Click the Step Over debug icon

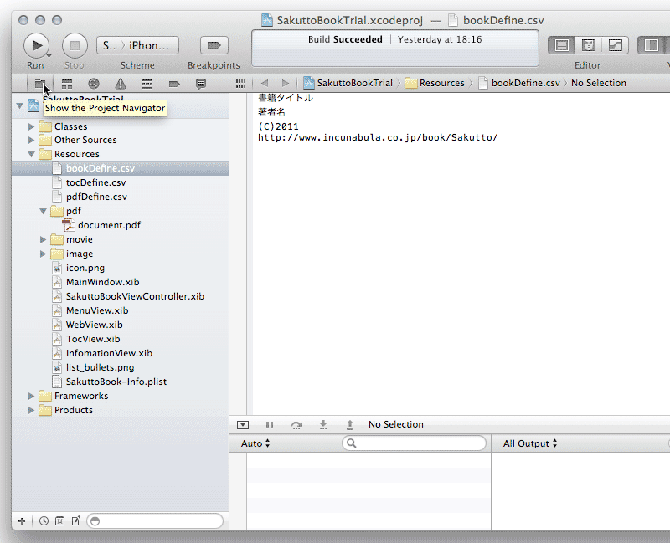click(296, 425)
